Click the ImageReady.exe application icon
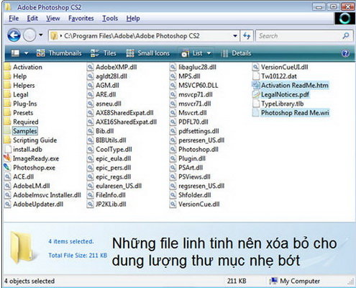 click(x=7, y=158)
